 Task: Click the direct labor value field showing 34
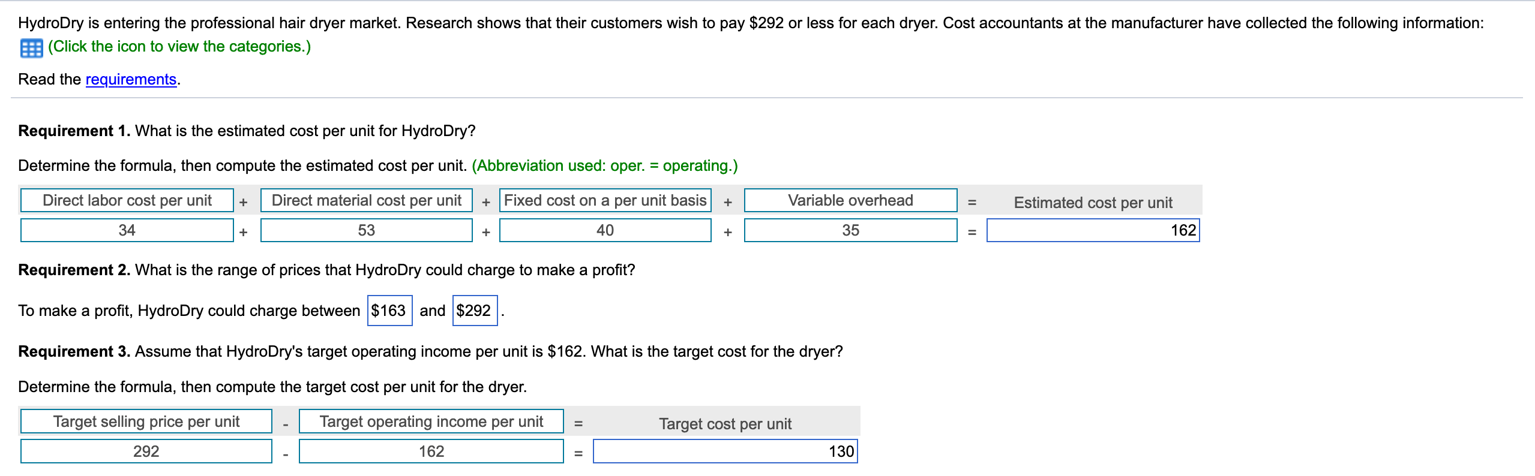[x=127, y=230]
